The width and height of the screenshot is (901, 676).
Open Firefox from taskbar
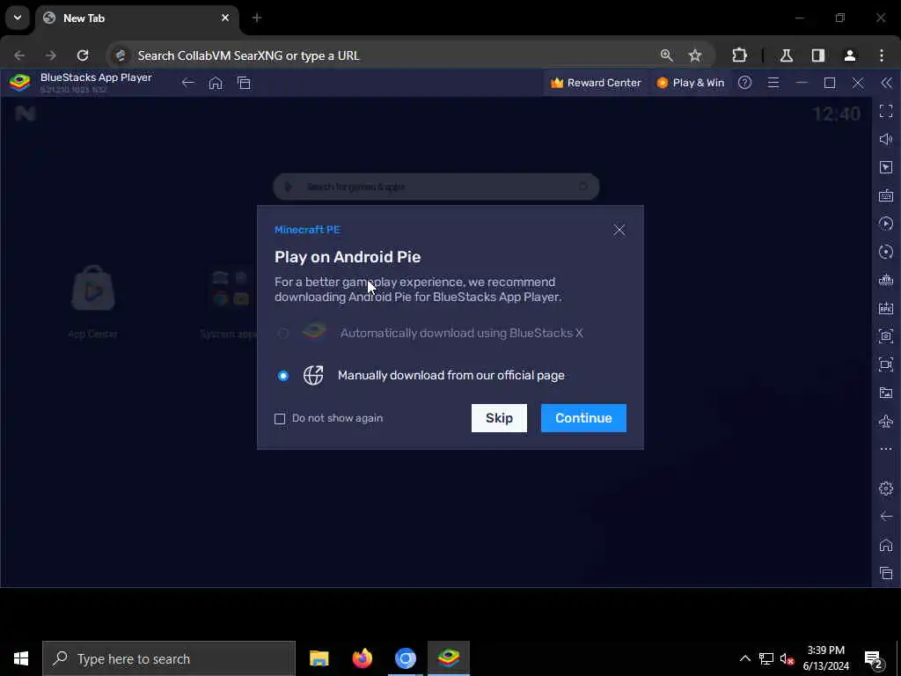click(362, 658)
